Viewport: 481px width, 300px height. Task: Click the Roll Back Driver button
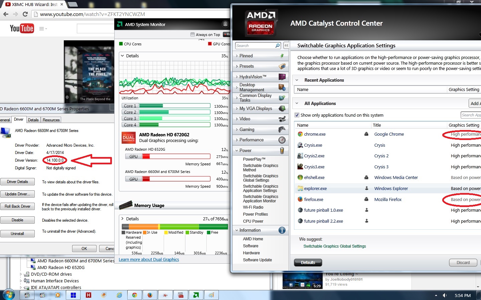click(17, 206)
